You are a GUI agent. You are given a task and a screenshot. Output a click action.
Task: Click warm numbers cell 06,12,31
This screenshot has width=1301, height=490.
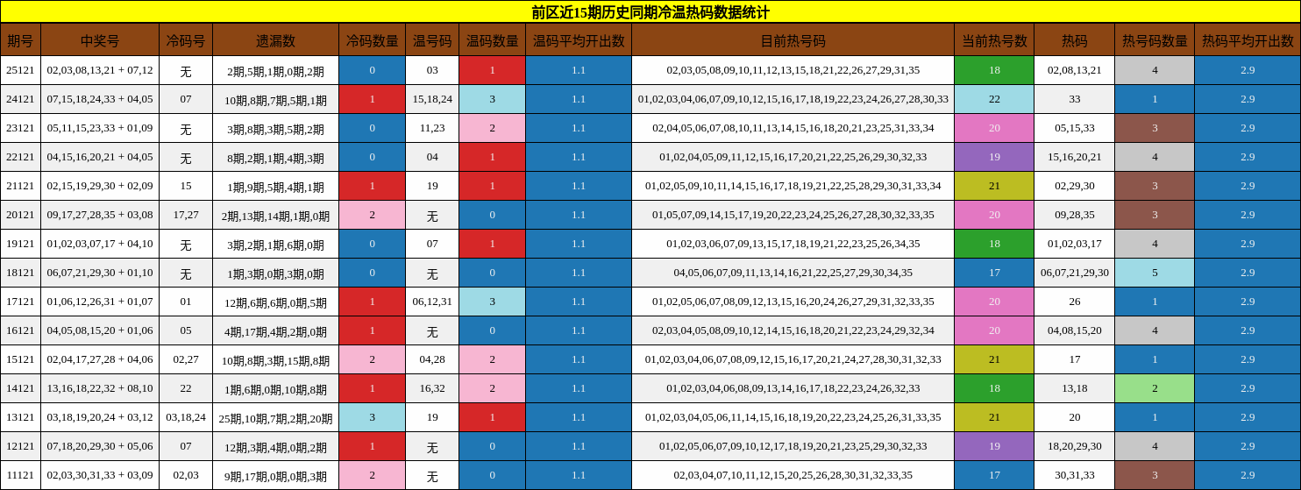point(432,302)
